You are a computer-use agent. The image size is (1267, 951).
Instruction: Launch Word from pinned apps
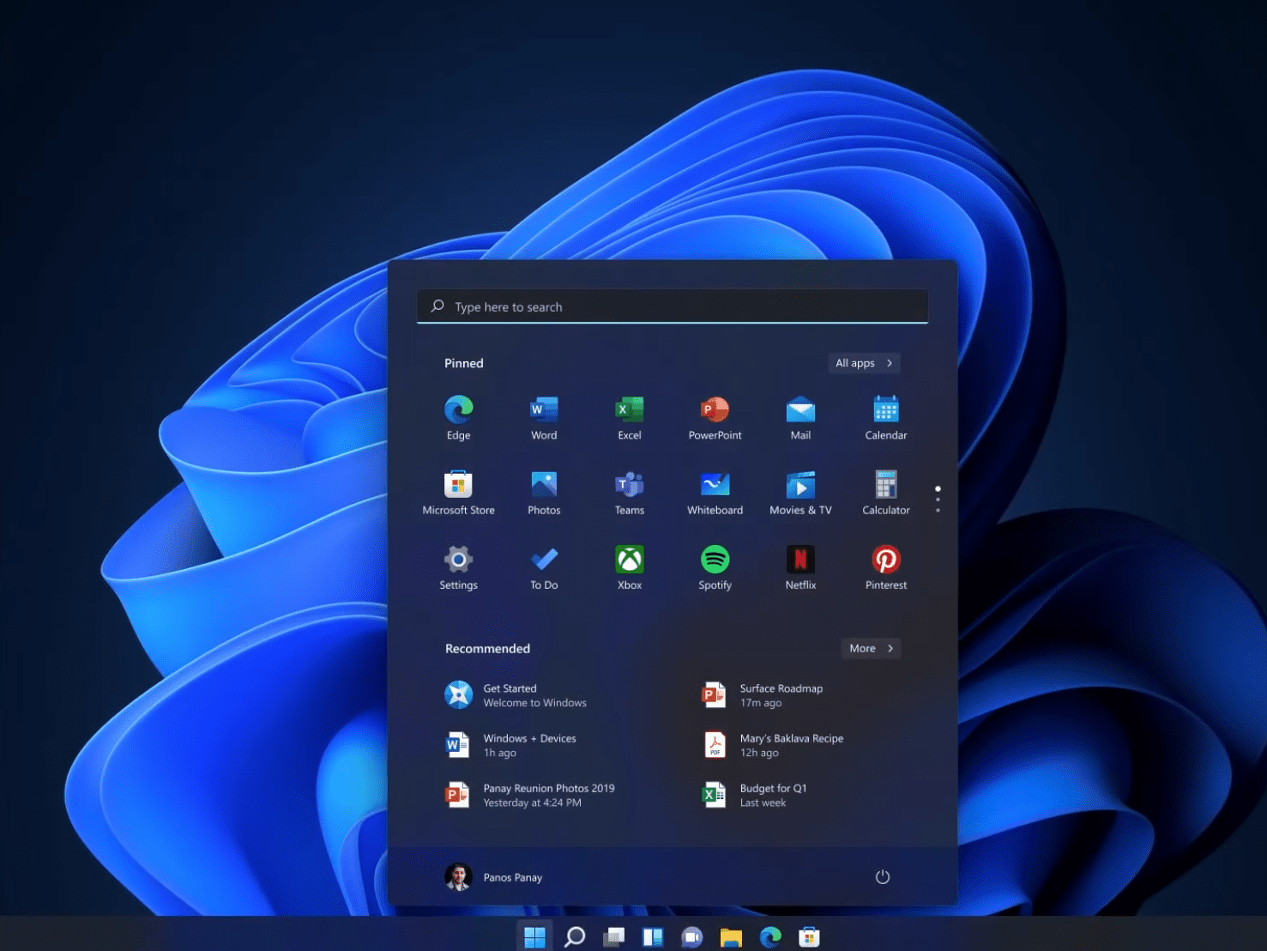pos(544,417)
